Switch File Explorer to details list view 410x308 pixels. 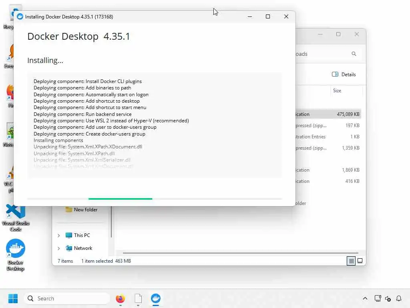351,261
